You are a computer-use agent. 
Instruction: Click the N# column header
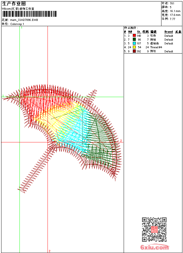[130, 32]
